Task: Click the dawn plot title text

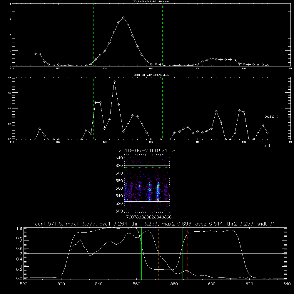Action: coord(151,1)
